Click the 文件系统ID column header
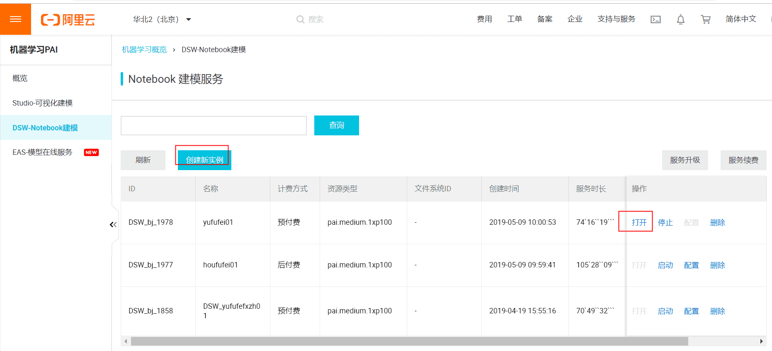The width and height of the screenshot is (772, 351). (x=433, y=189)
